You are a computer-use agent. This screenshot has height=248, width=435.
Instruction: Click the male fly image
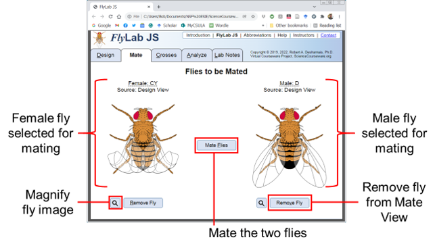coord(289,145)
